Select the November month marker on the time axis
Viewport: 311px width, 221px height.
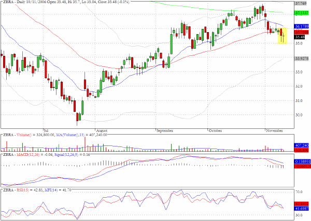(x=274, y=131)
